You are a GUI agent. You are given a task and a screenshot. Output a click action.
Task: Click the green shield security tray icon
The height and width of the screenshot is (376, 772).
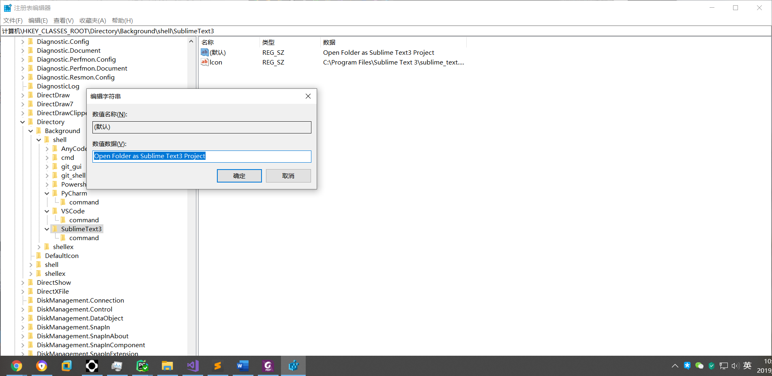coord(711,366)
